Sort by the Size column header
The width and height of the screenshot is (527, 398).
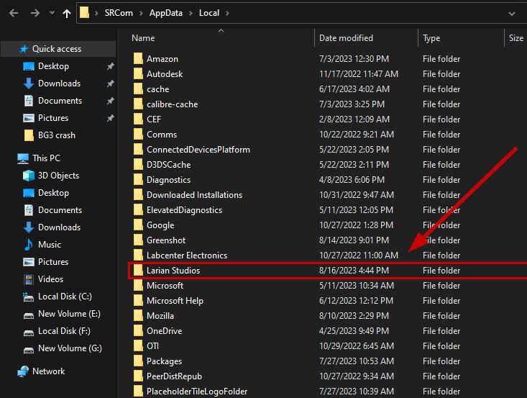point(516,38)
